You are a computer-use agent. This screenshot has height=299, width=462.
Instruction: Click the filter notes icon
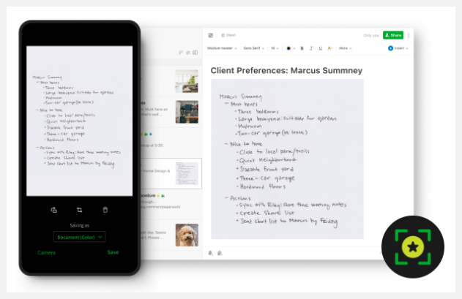(188, 53)
